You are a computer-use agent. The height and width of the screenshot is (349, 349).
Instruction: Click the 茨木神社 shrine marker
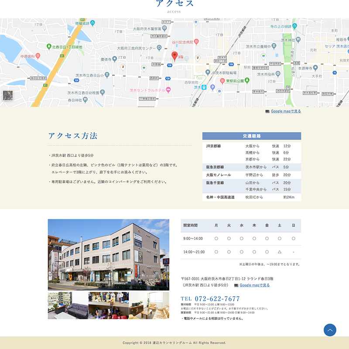[298, 40]
